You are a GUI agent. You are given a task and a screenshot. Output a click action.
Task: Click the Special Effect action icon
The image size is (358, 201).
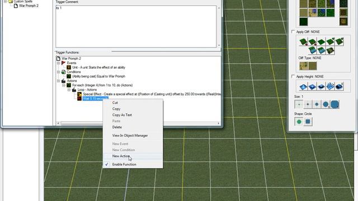pyautogui.click(x=79, y=94)
